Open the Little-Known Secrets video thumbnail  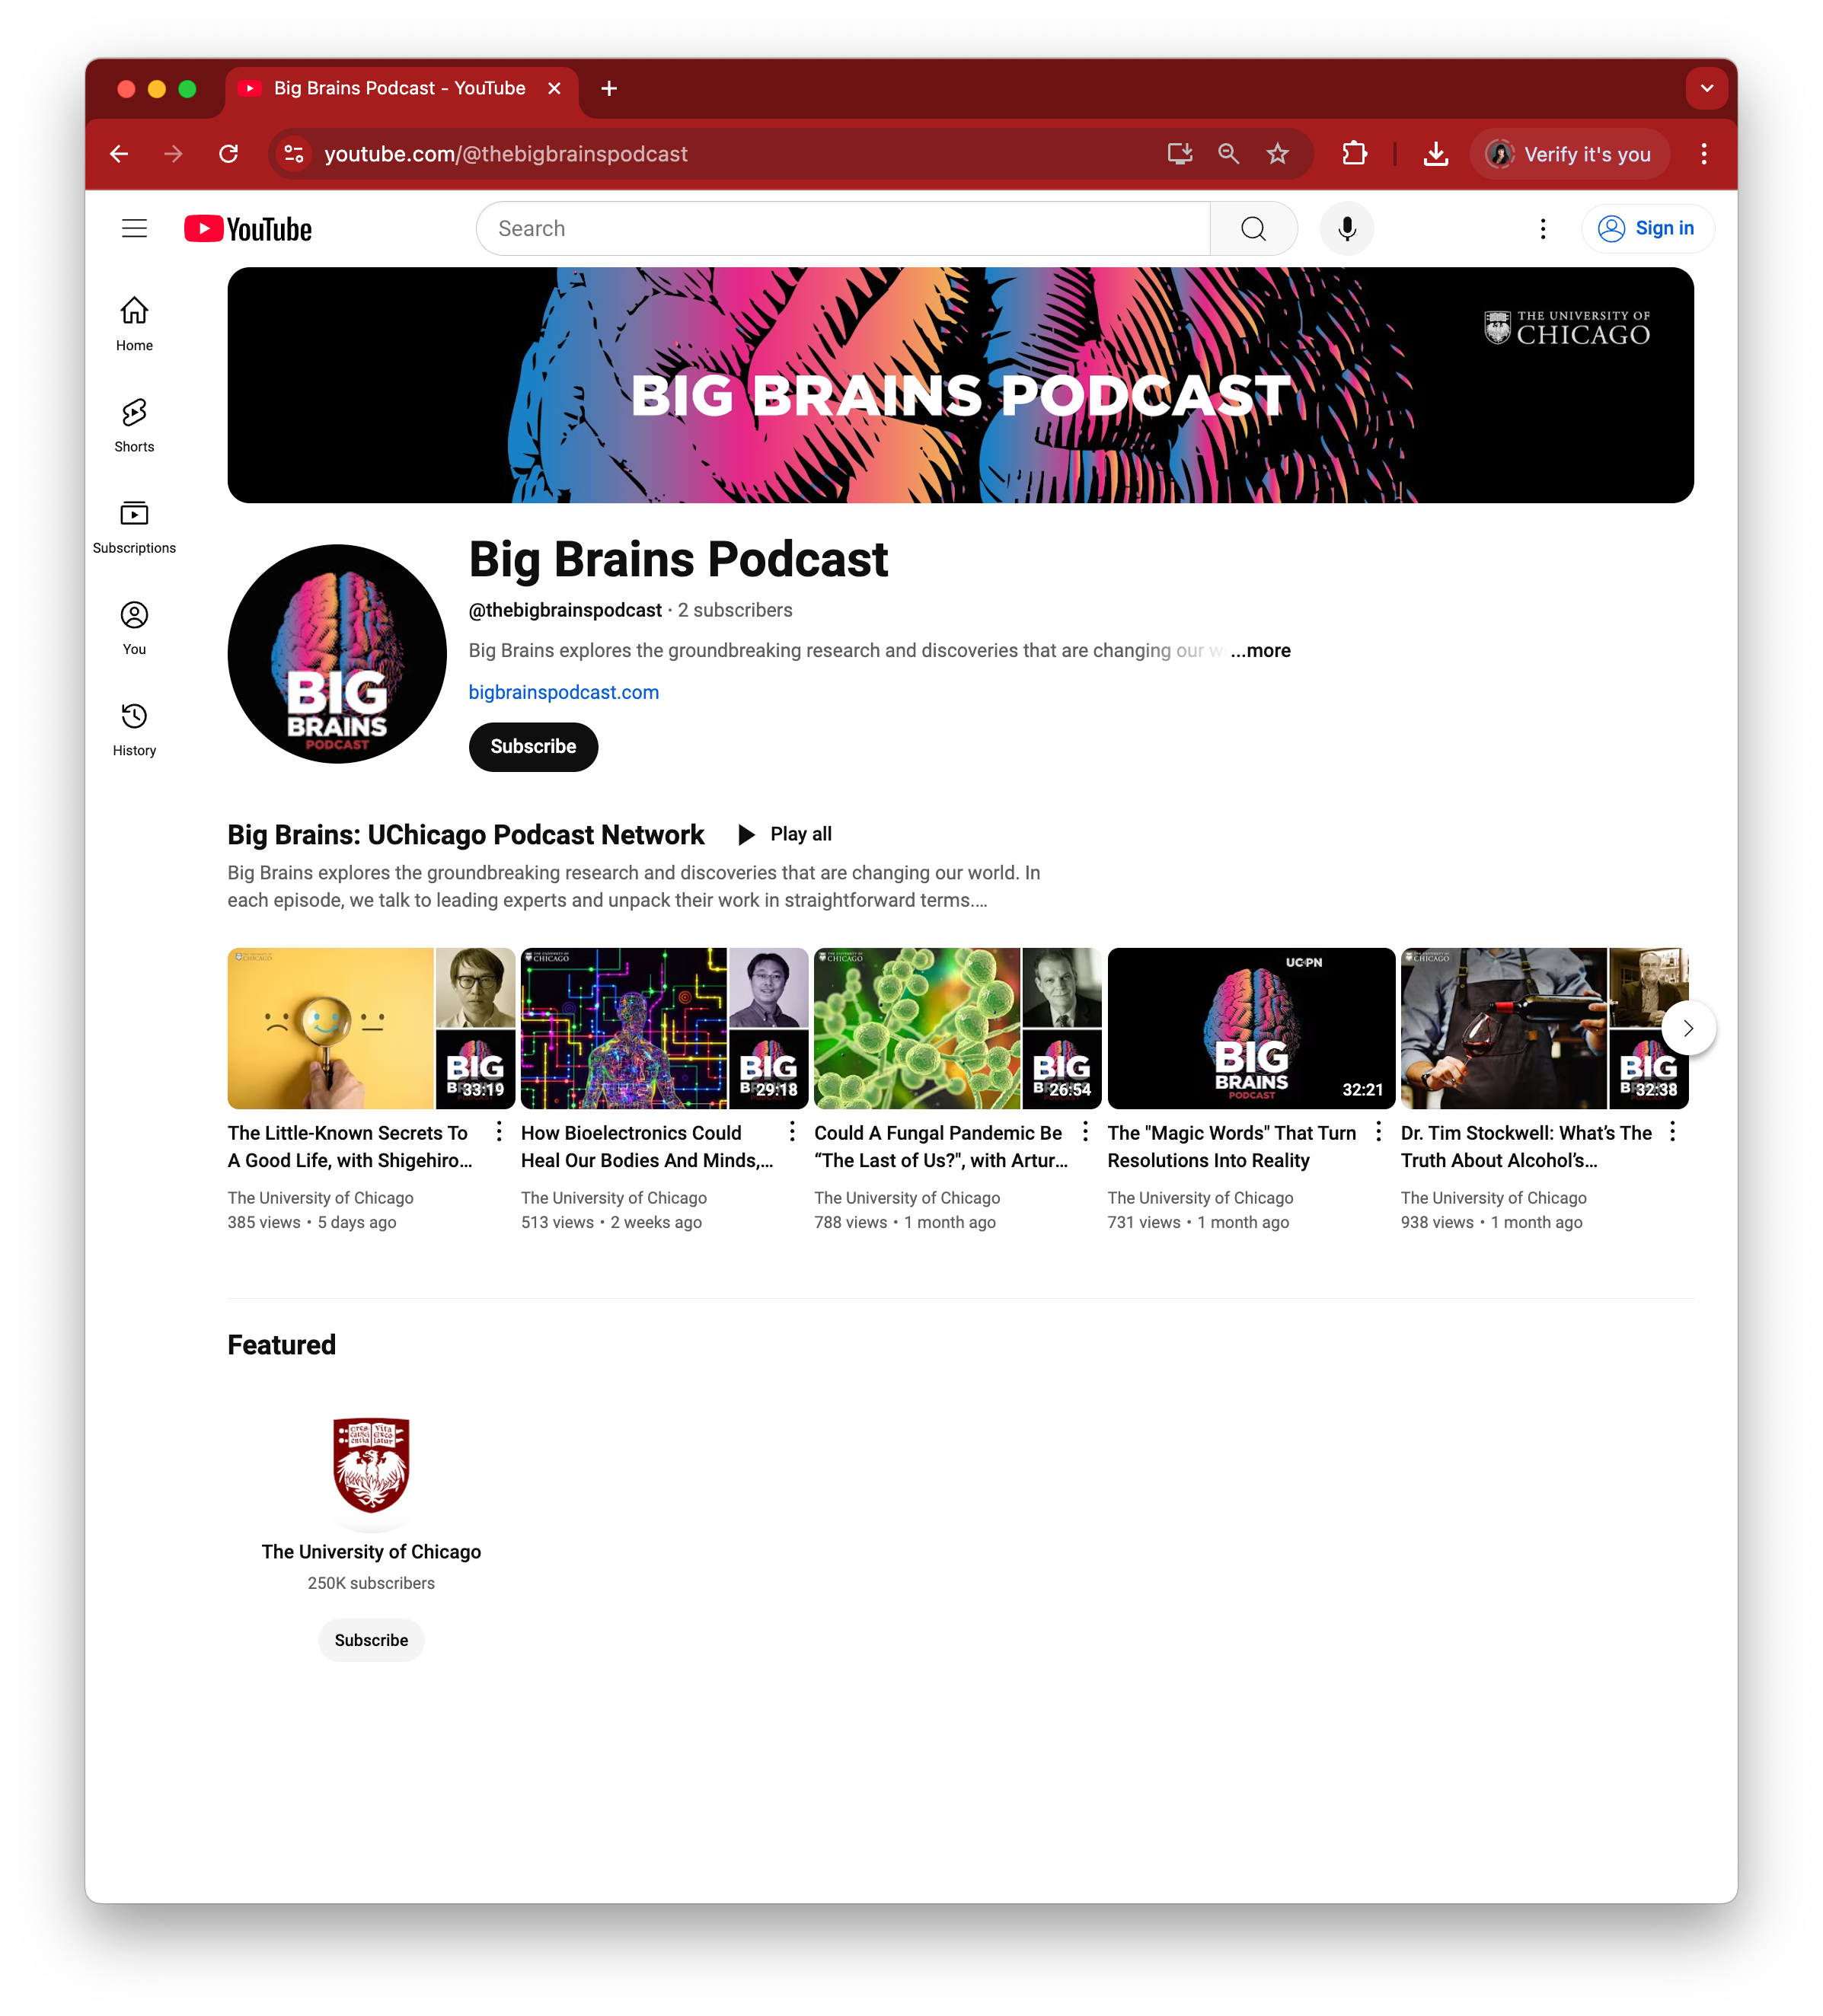(371, 1029)
